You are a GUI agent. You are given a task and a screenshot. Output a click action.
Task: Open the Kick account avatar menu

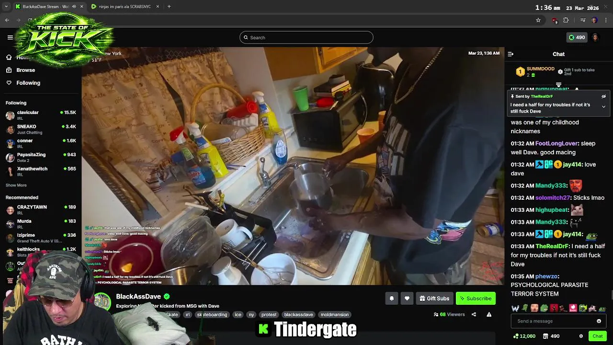point(595,37)
